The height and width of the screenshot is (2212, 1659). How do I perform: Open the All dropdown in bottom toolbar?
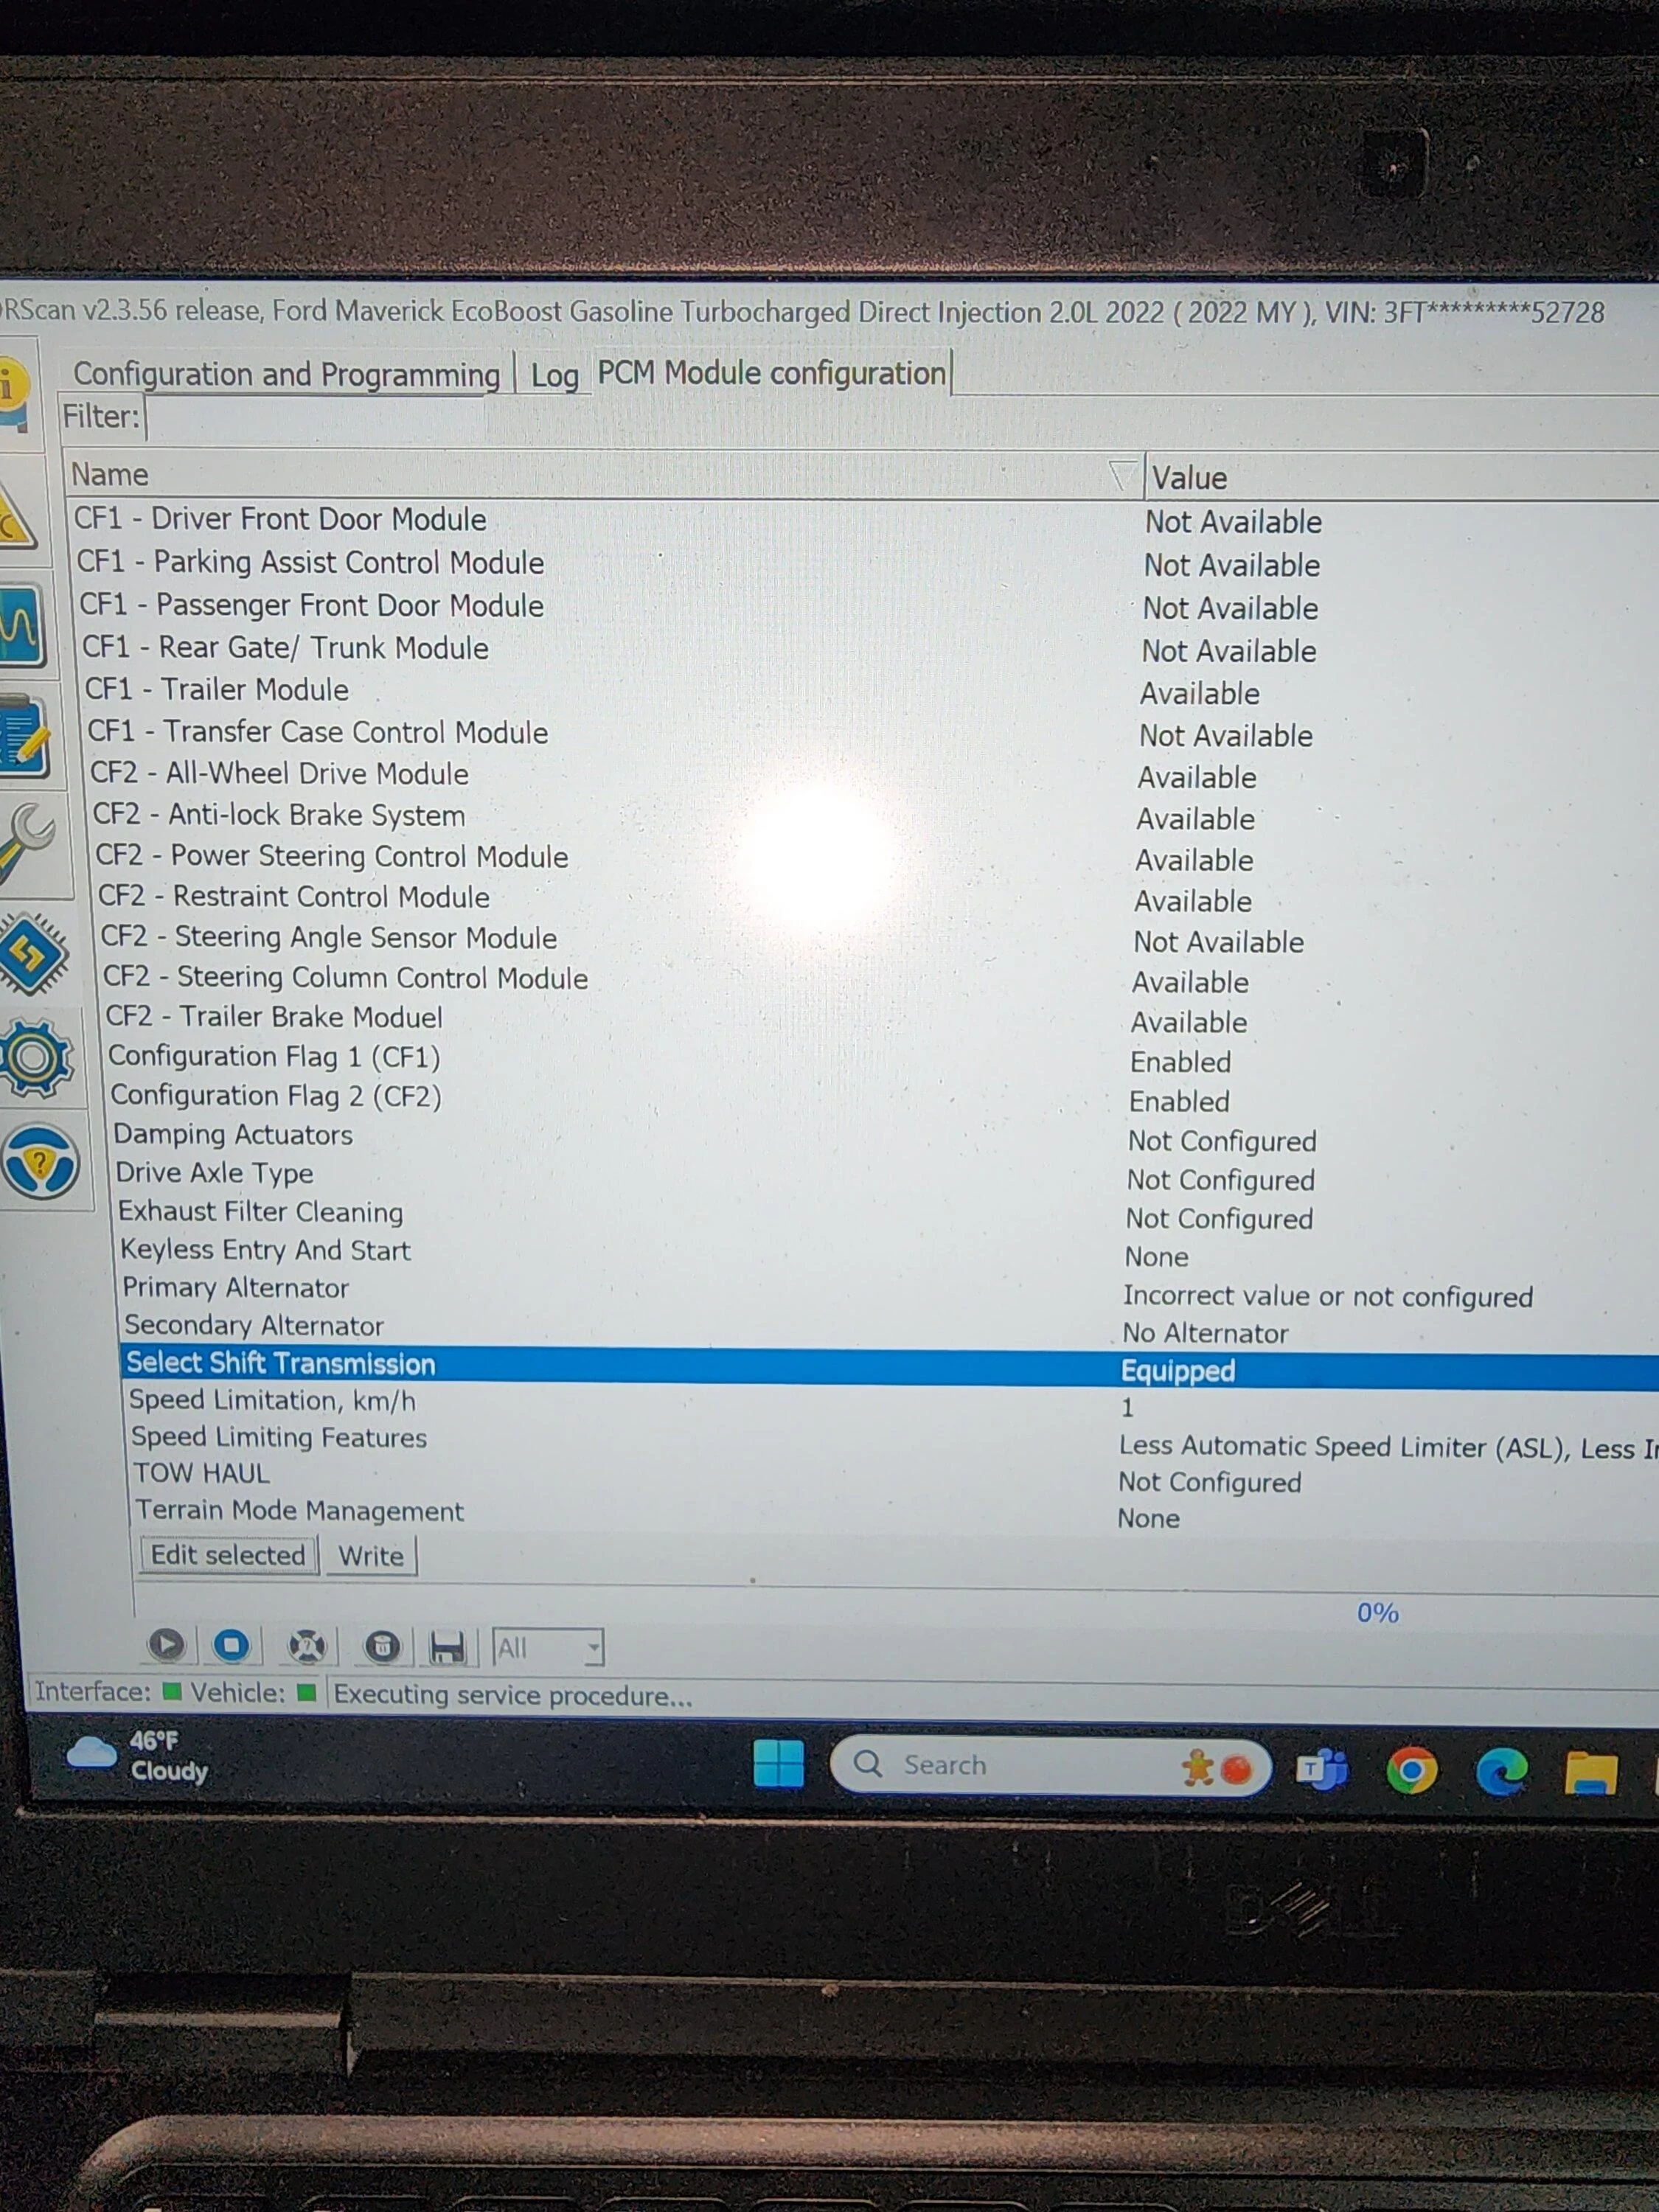548,1647
